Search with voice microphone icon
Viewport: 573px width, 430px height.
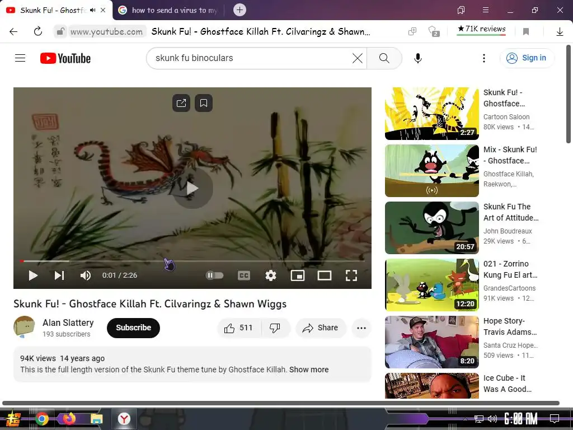click(417, 58)
